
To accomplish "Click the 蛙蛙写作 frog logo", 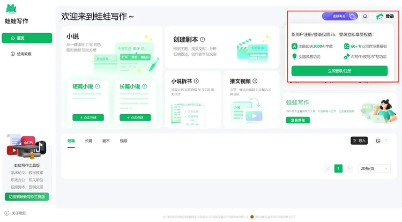I will click(11, 9).
